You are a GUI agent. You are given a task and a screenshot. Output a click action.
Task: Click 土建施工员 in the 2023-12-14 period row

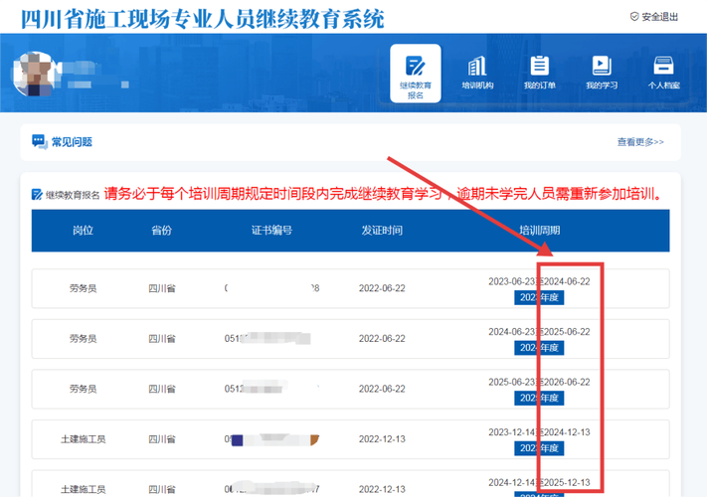(x=83, y=439)
